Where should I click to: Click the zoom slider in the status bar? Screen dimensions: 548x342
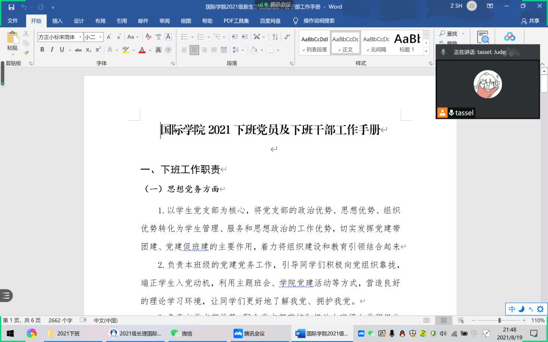point(499,321)
